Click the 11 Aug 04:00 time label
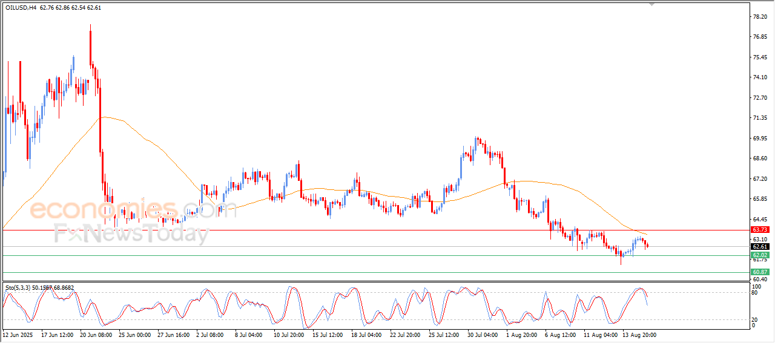This screenshot has height=343, width=775. pyautogui.click(x=601, y=334)
